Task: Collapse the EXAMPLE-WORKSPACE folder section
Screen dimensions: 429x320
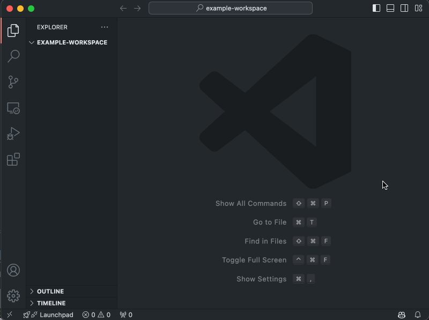Action: [x=72, y=42]
